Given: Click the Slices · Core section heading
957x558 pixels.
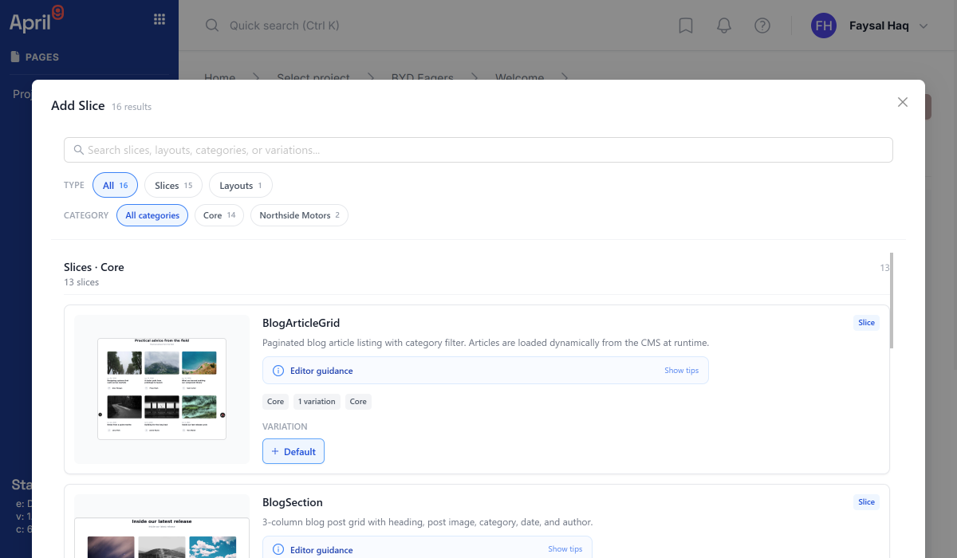Looking at the screenshot, I should (x=94, y=267).
